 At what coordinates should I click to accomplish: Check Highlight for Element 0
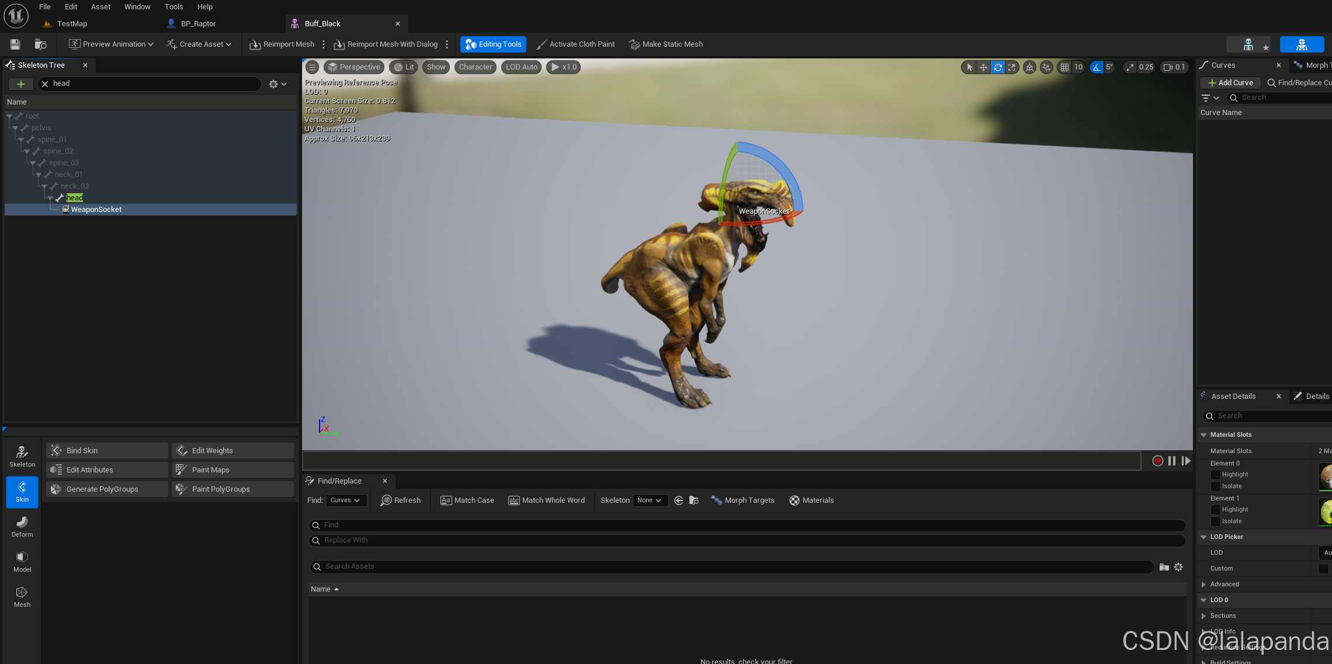(x=1216, y=475)
